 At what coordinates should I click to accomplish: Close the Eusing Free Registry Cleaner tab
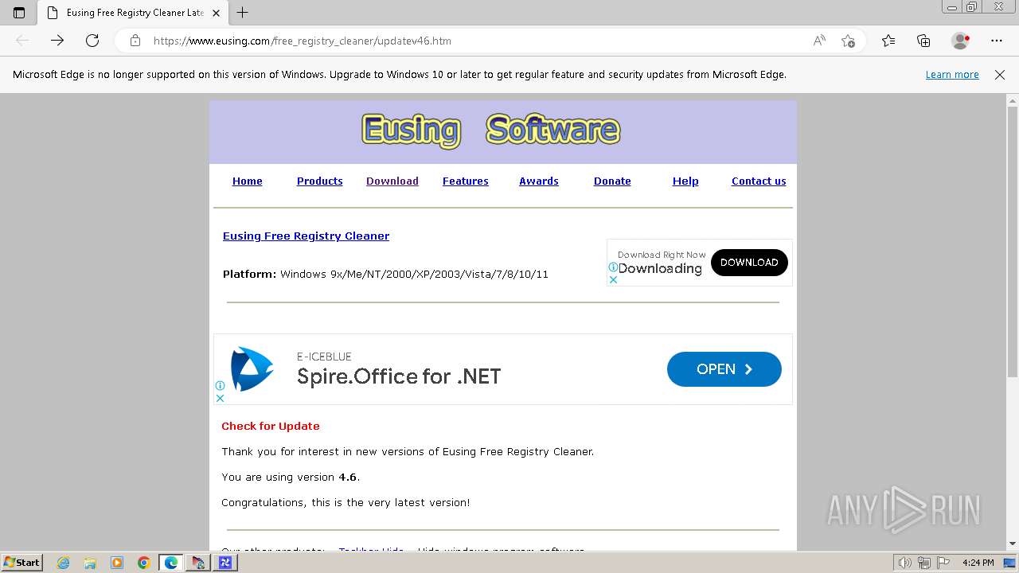[216, 13]
